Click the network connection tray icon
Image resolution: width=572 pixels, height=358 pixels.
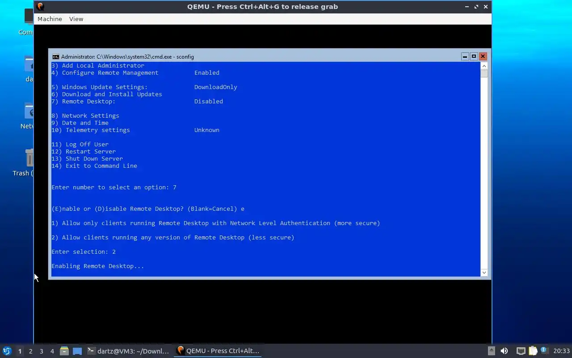(521, 351)
